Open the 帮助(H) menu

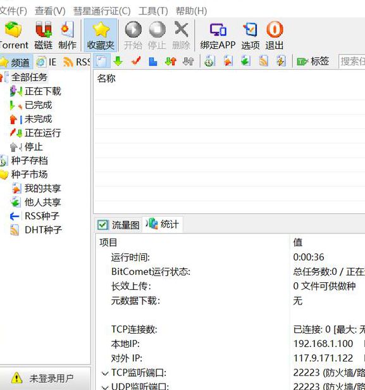click(x=191, y=11)
